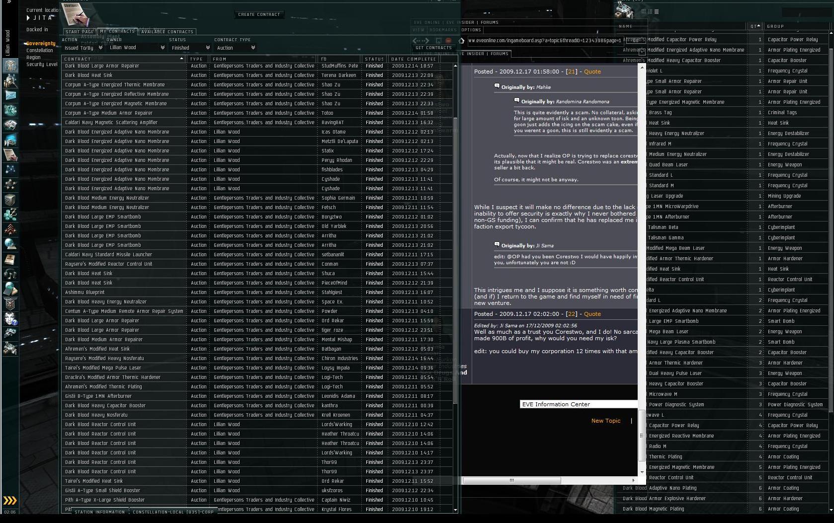
Task: Switch items window to list view icon
Action: point(656,11)
